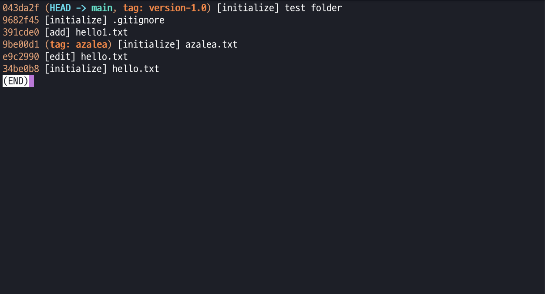Viewport: 545px width, 294px height.
Task: Click the [initialize] hello.txt commit message
Action: click(x=102, y=69)
